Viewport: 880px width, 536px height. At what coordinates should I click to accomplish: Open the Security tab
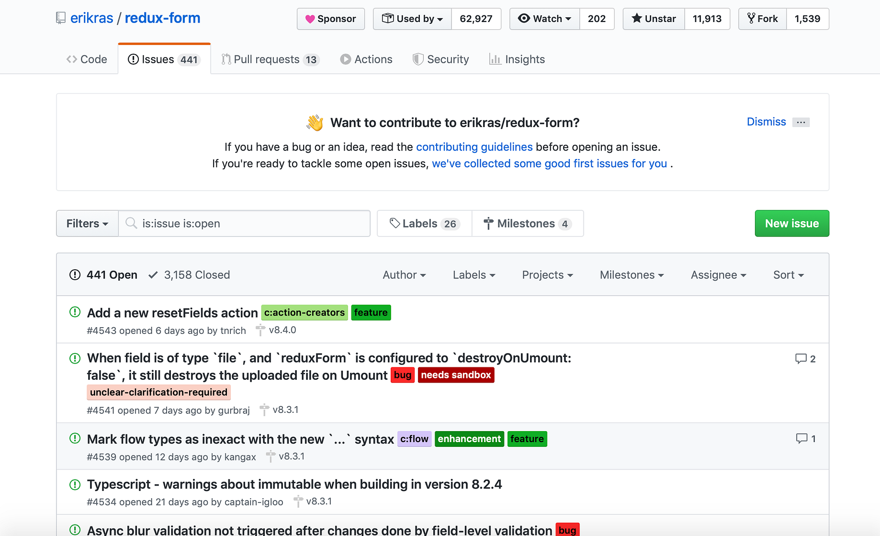(441, 59)
